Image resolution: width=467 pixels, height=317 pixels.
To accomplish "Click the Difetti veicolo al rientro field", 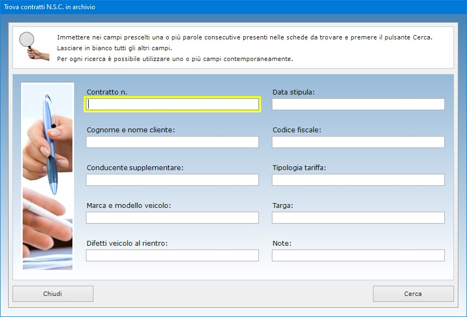I will (x=172, y=255).
